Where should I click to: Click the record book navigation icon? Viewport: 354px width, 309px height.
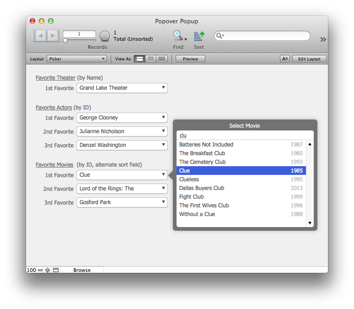(47, 36)
